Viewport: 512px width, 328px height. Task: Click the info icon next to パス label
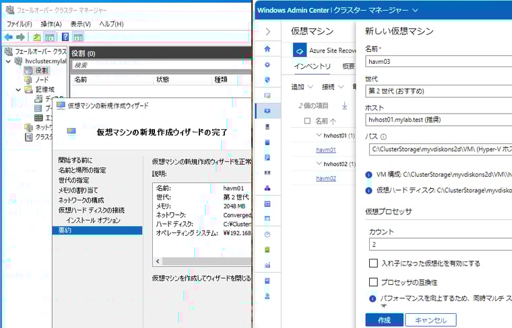[x=383, y=137]
